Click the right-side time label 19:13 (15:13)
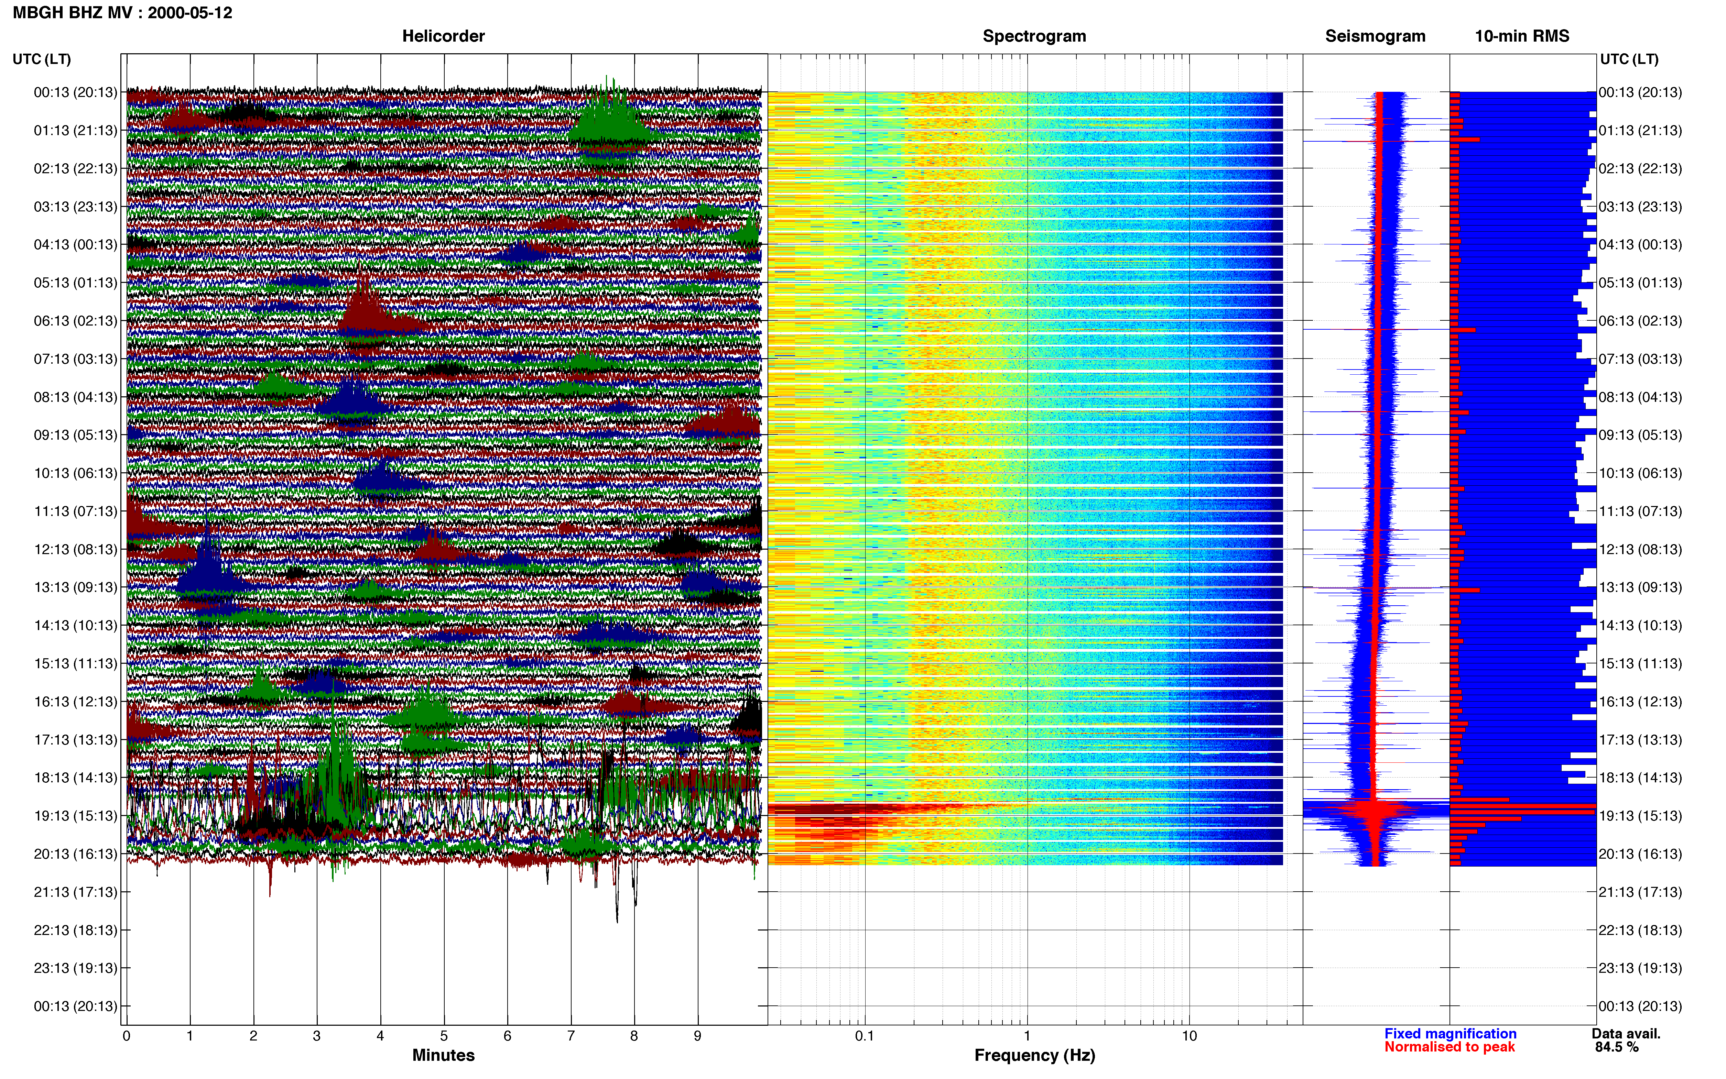Image resolution: width=1726 pixels, height=1079 pixels. (1640, 816)
